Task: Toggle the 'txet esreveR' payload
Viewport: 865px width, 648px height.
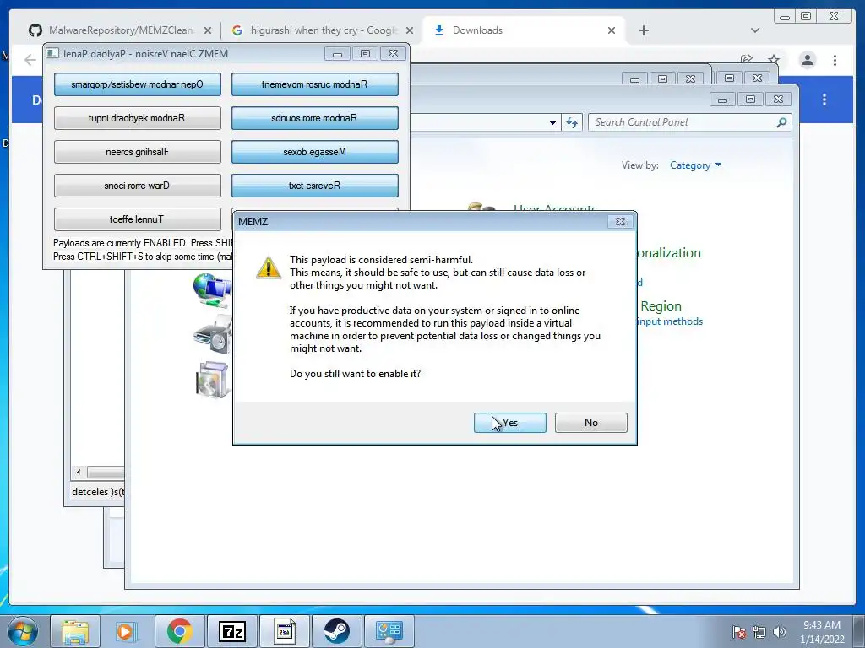Action: point(314,186)
